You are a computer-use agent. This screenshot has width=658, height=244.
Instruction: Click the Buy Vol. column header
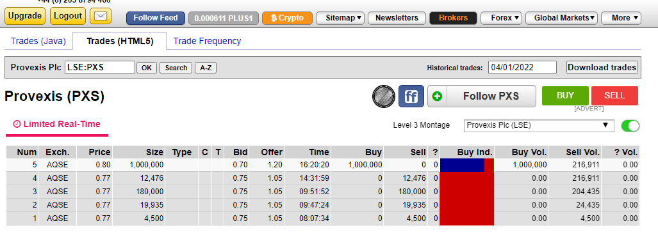[x=521, y=152]
